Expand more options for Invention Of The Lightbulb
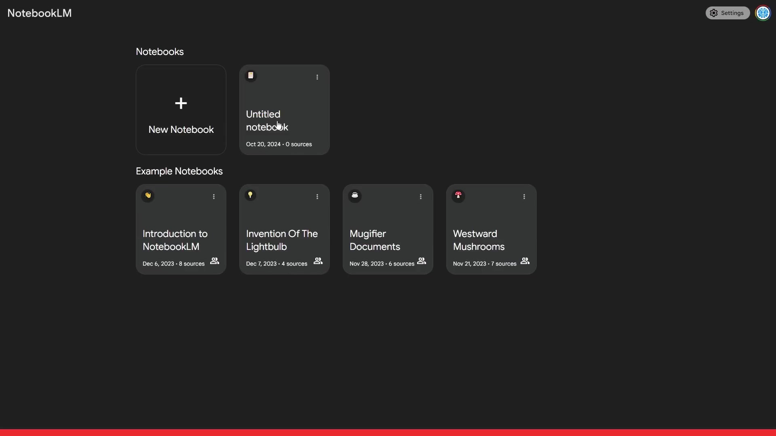 point(317,197)
